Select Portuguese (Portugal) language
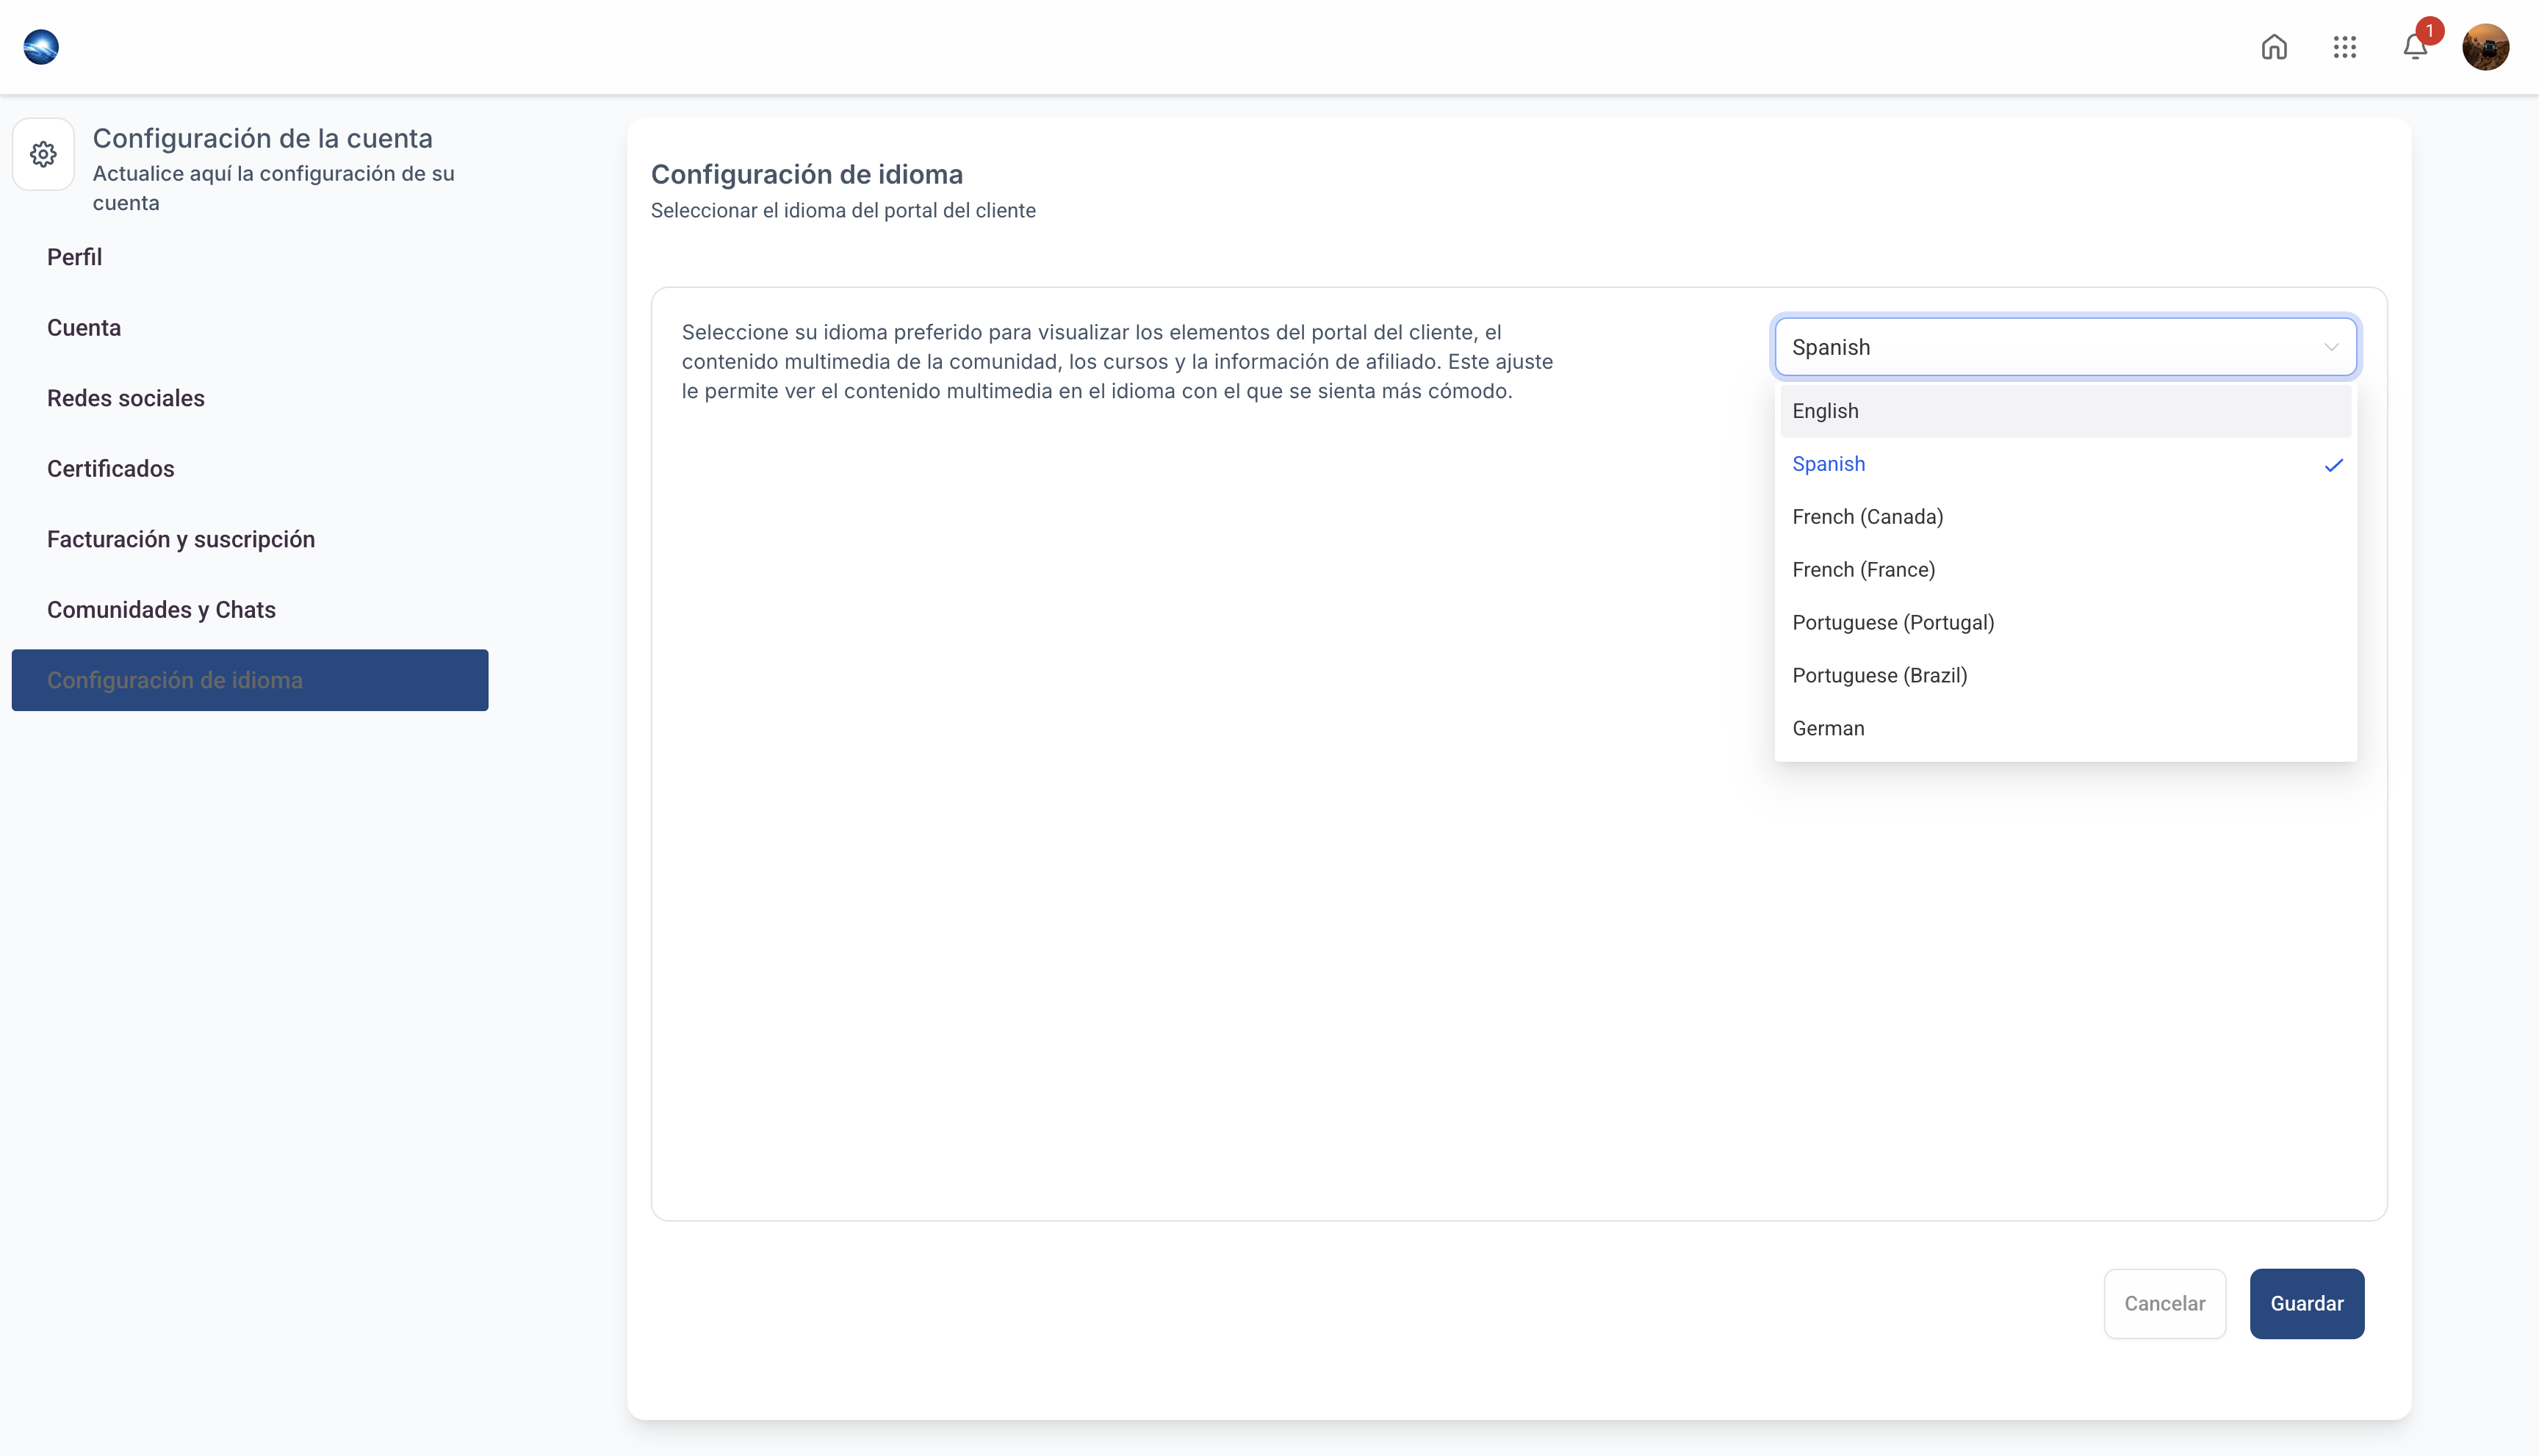 point(1892,623)
